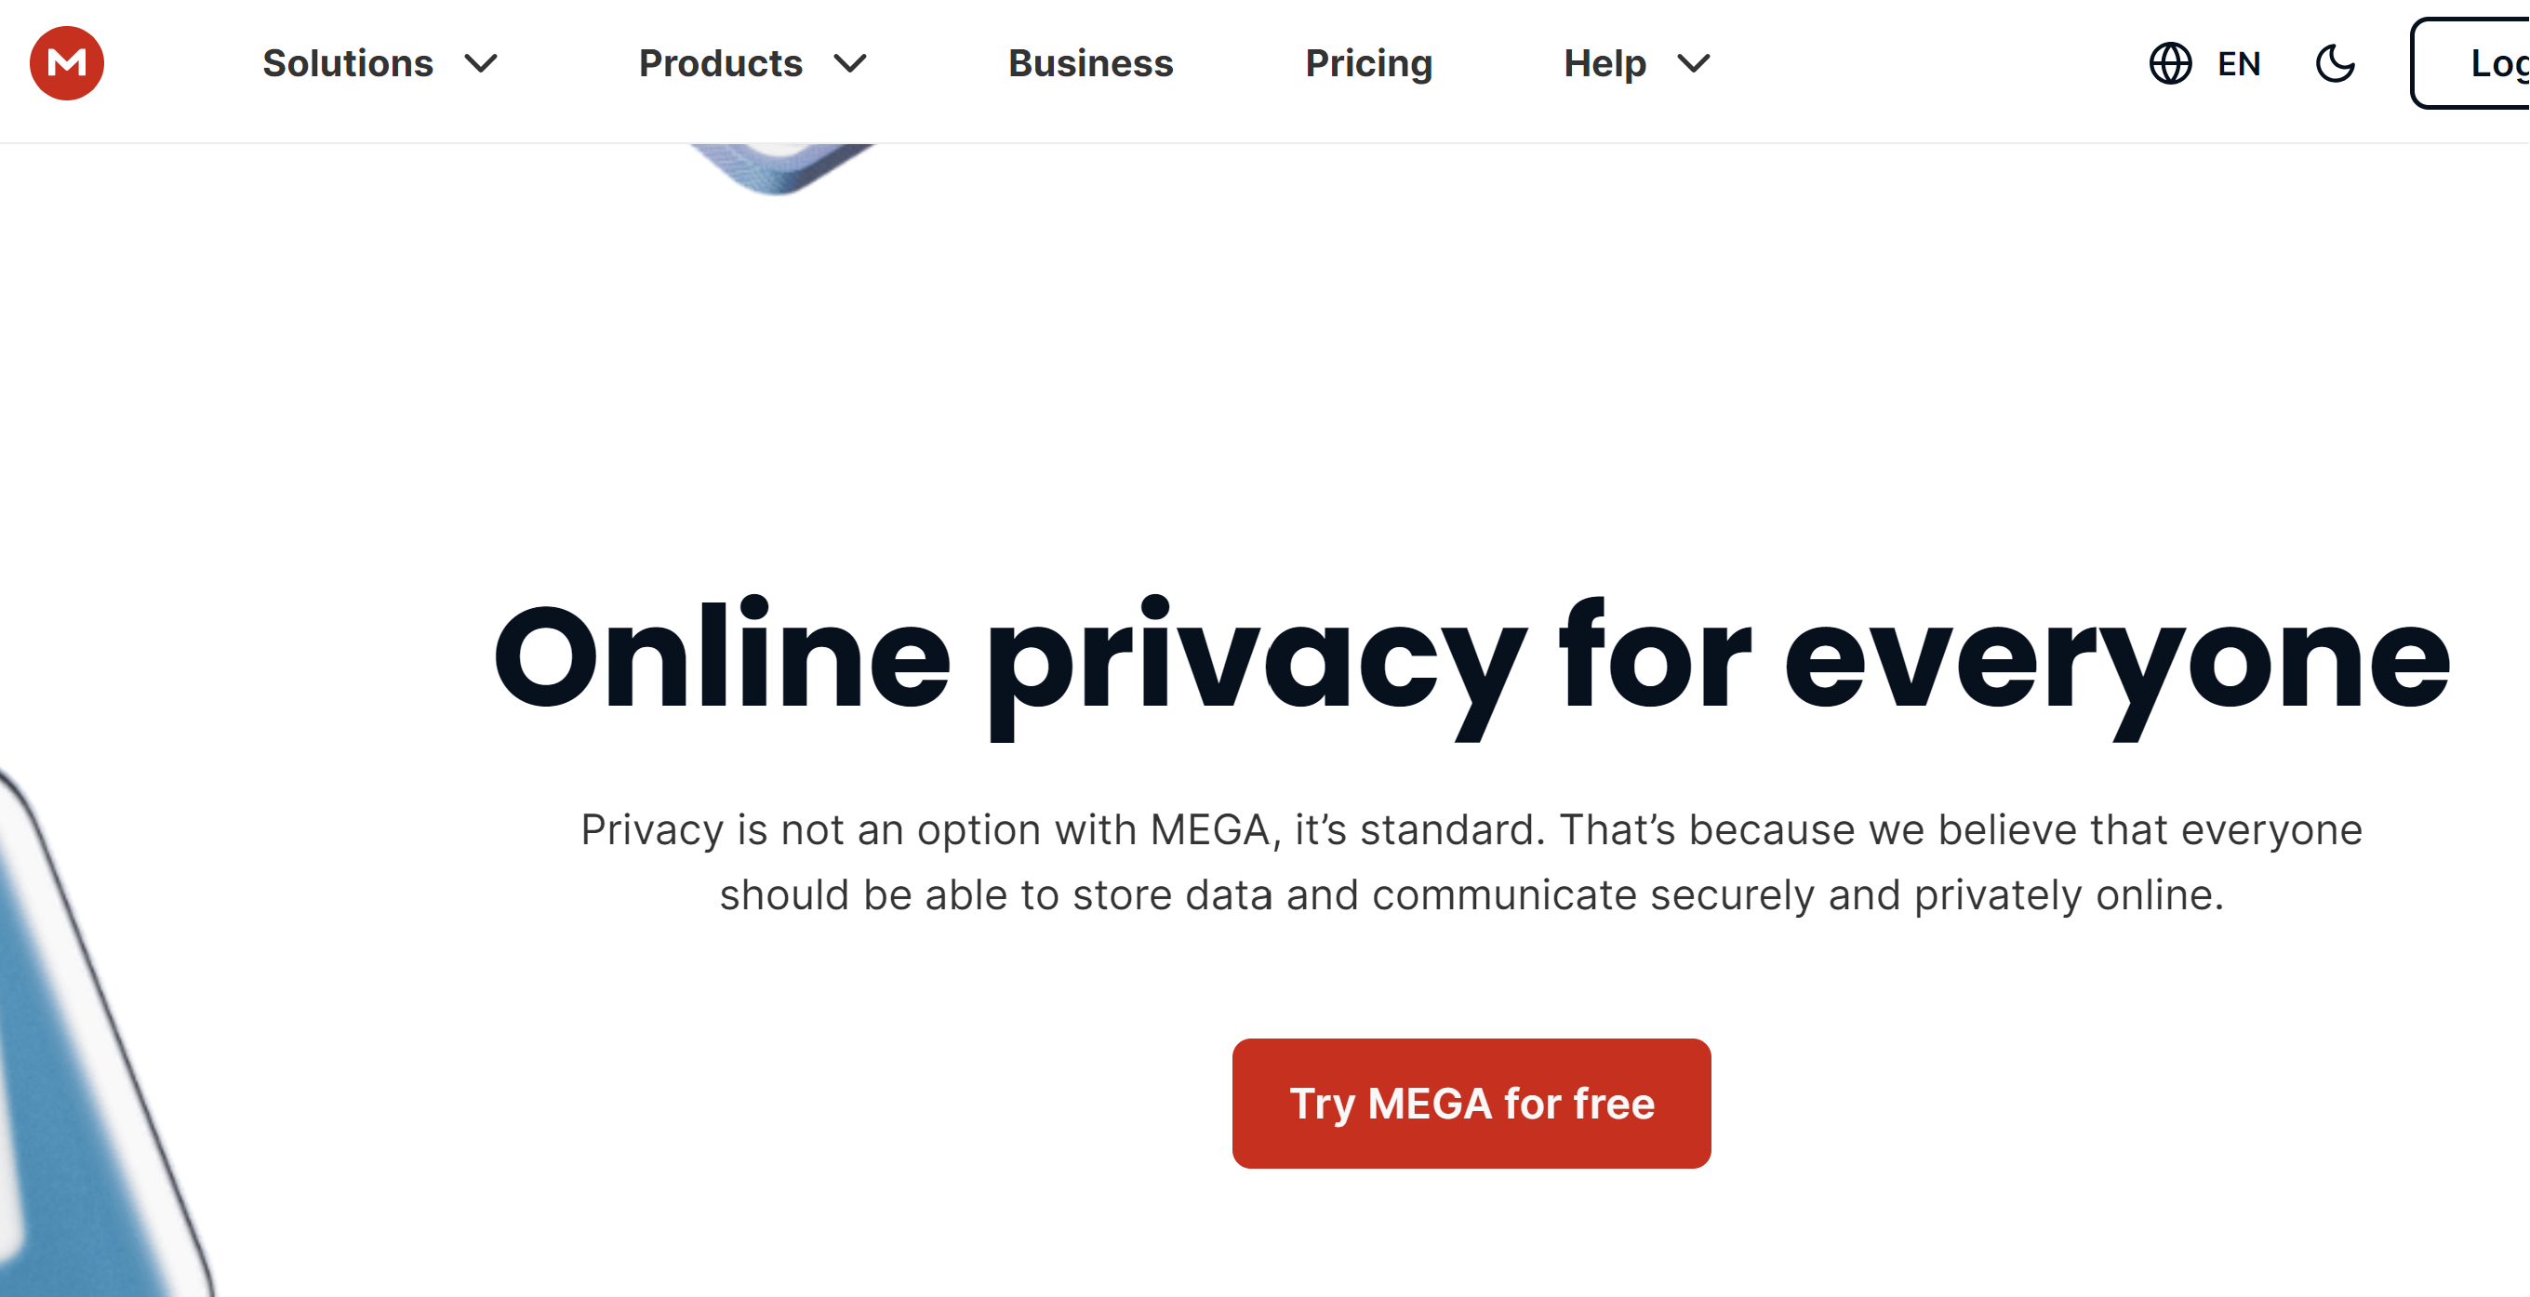Click the Try MEGA for free button
2530x1297 pixels.
[1471, 1103]
